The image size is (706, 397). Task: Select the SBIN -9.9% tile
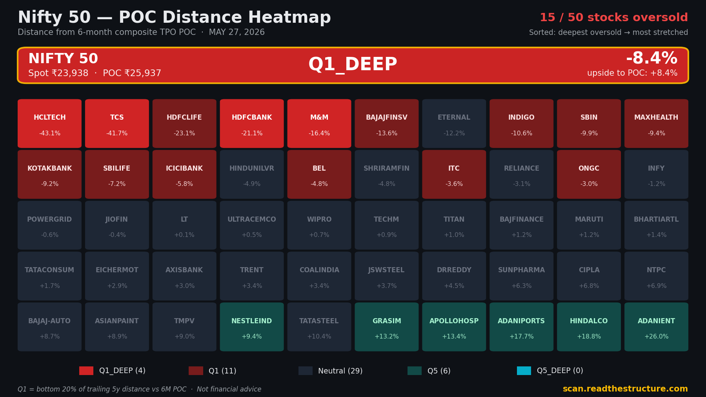coord(589,124)
